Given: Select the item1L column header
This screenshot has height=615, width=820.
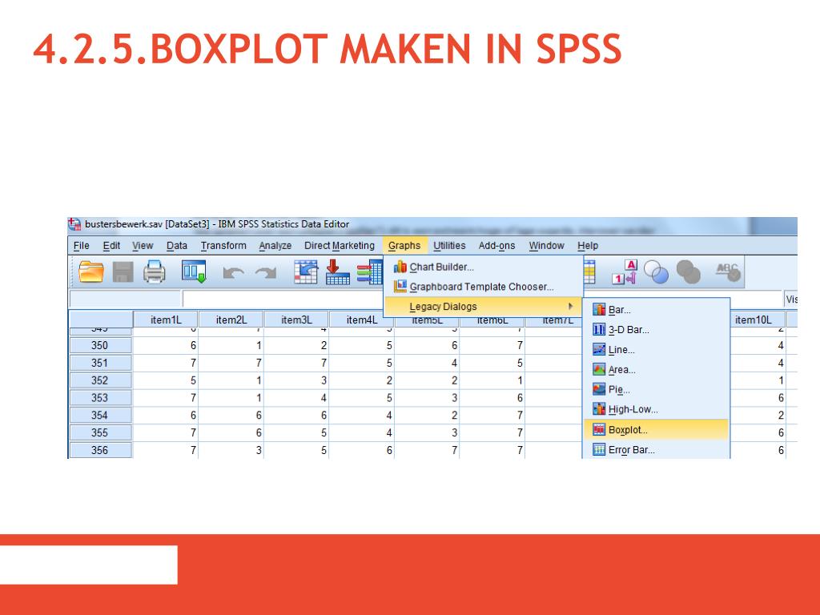Looking at the screenshot, I should point(166,320).
